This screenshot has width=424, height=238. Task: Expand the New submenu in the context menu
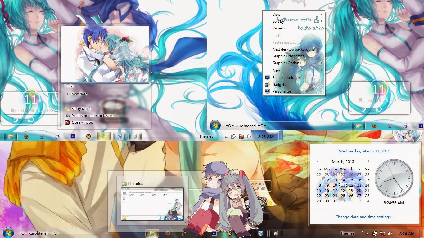[x=294, y=70]
